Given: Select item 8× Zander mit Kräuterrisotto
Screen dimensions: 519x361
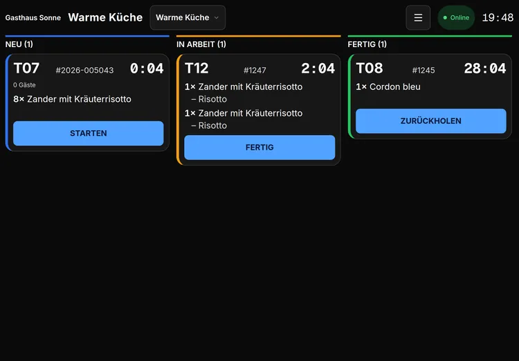Looking at the screenshot, I should click(x=72, y=99).
